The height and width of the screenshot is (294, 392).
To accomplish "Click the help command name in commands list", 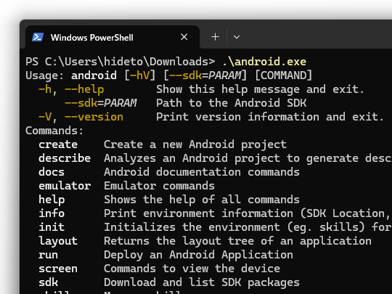I will click(x=52, y=200).
